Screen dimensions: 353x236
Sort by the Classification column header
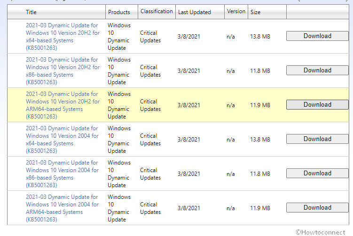[x=157, y=11]
